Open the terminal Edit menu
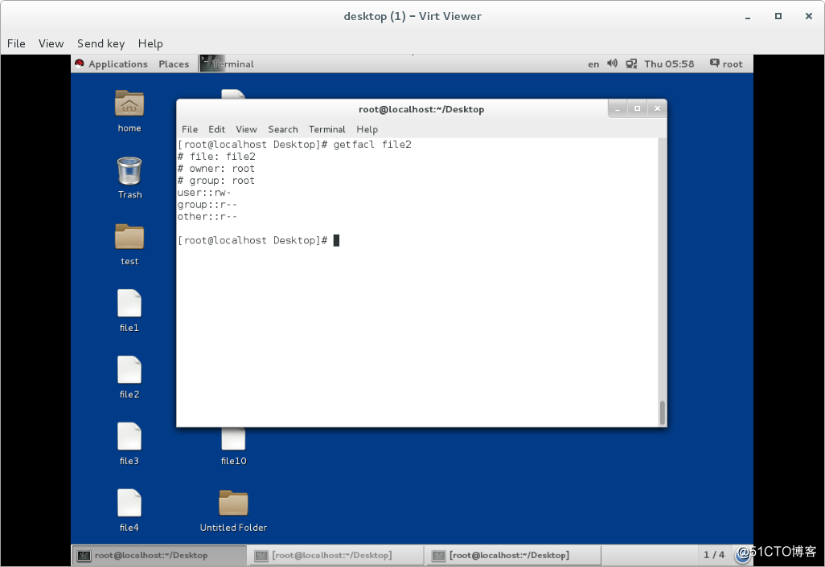Image resolution: width=825 pixels, height=567 pixels. [217, 129]
